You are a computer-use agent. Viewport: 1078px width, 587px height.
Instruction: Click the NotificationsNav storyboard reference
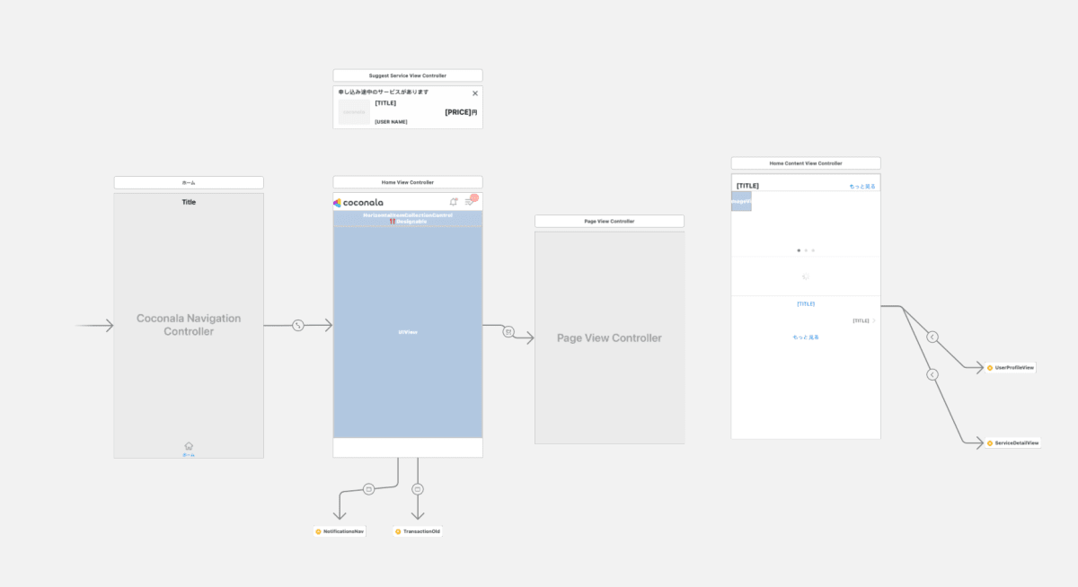340,531
